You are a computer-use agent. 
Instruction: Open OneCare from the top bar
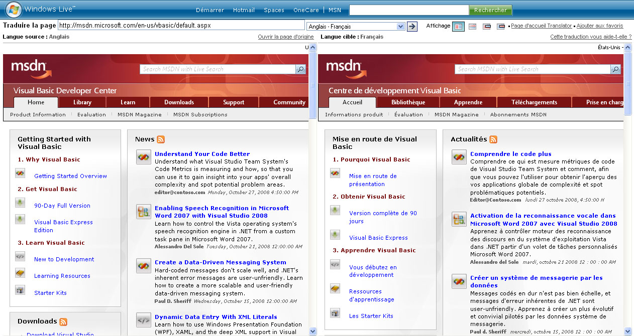[306, 10]
